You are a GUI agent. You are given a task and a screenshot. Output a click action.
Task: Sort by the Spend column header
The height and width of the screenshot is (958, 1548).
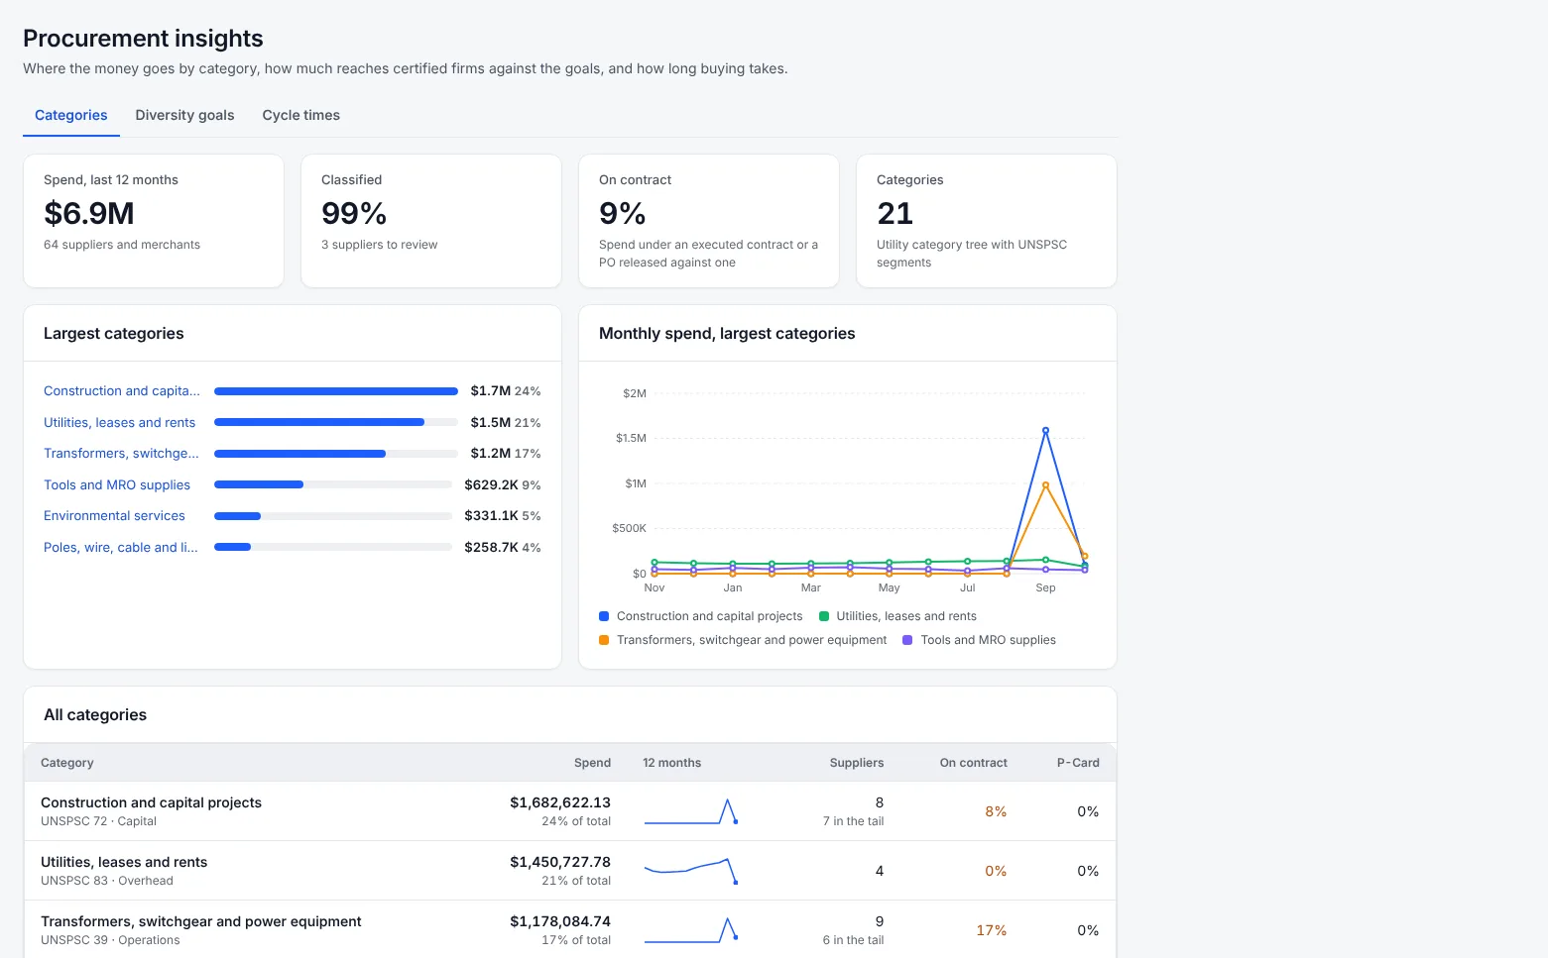tap(592, 763)
